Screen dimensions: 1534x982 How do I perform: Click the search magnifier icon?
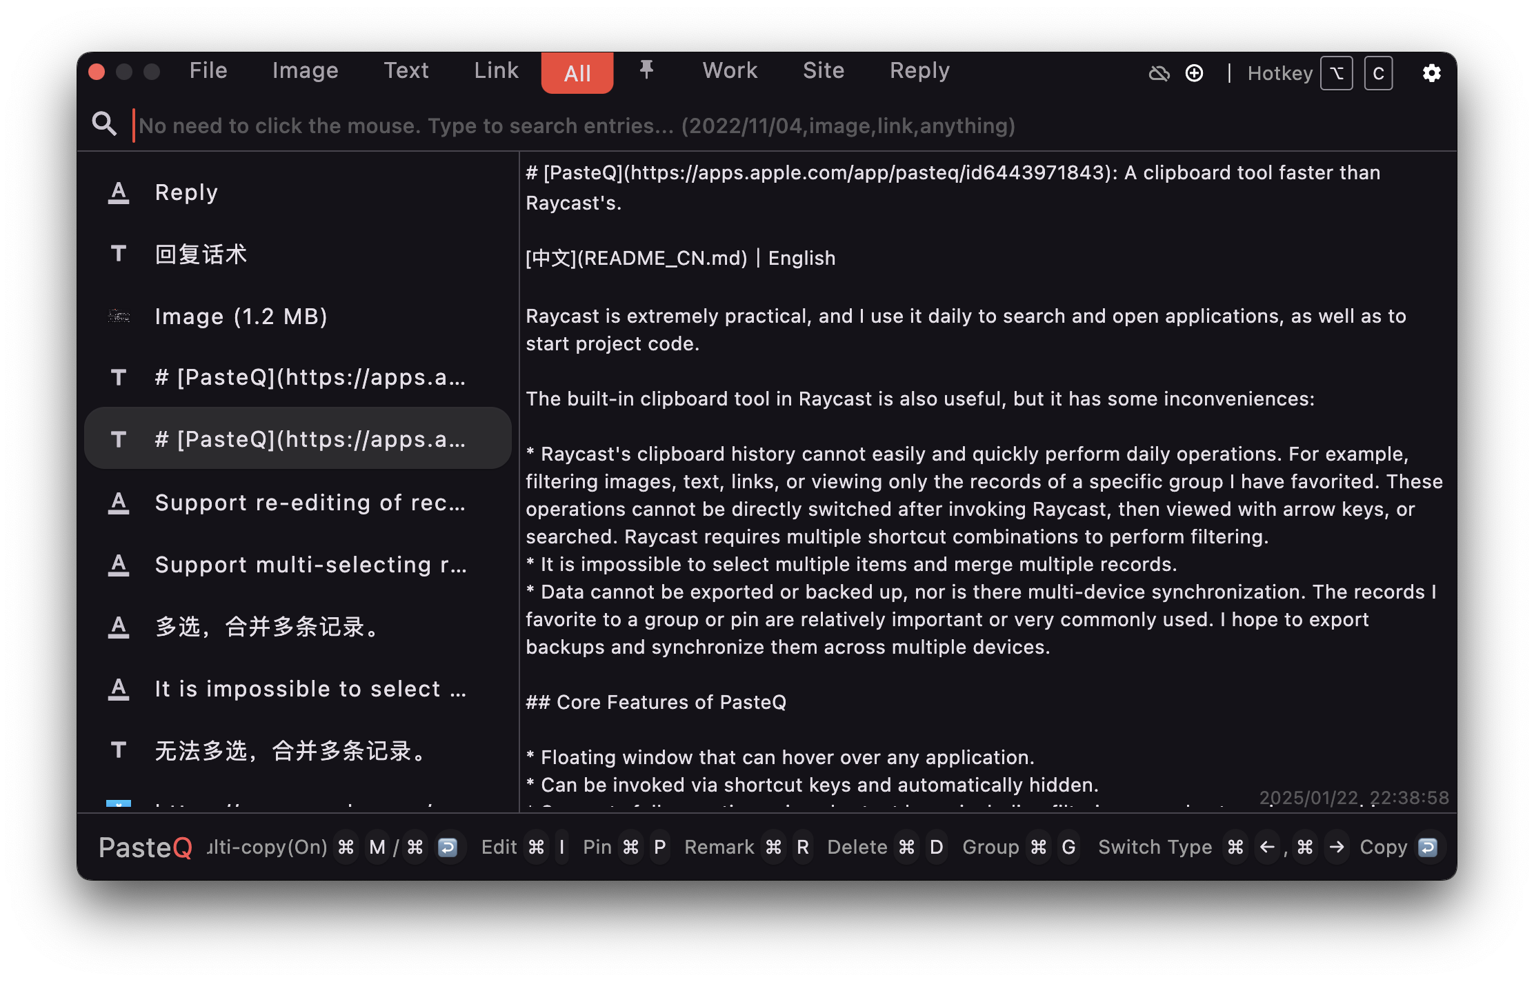104,124
